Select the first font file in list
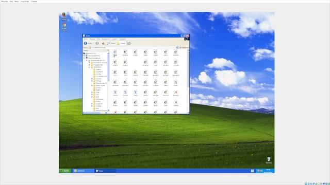The image size is (330, 185). pyautogui.click(x=115, y=53)
